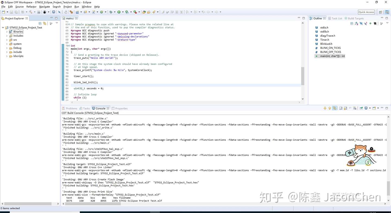Screen dimensions: 391x213
Task: Select Timer.h in the Outline
Action: pyautogui.click(x=322, y=40)
